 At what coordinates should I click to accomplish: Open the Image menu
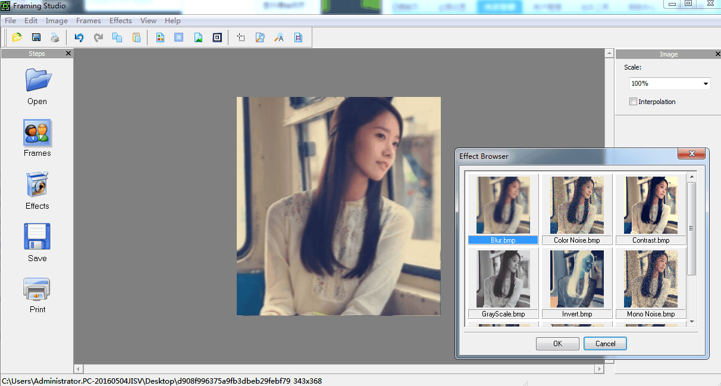57,20
